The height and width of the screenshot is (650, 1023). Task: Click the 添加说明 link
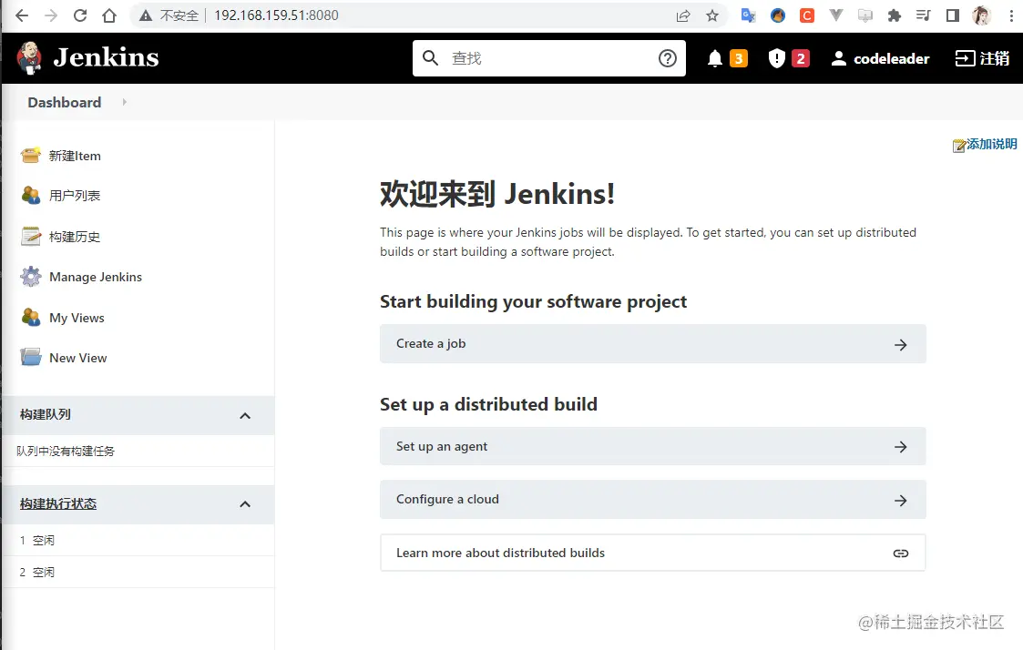click(x=991, y=144)
